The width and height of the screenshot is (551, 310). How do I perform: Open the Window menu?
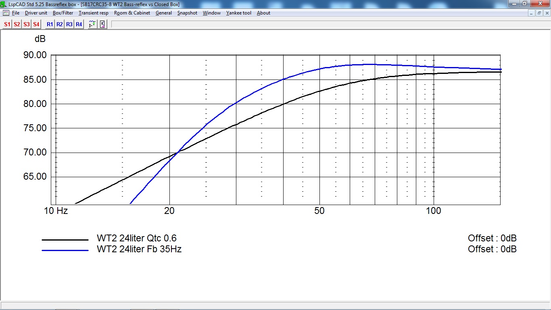point(212,13)
